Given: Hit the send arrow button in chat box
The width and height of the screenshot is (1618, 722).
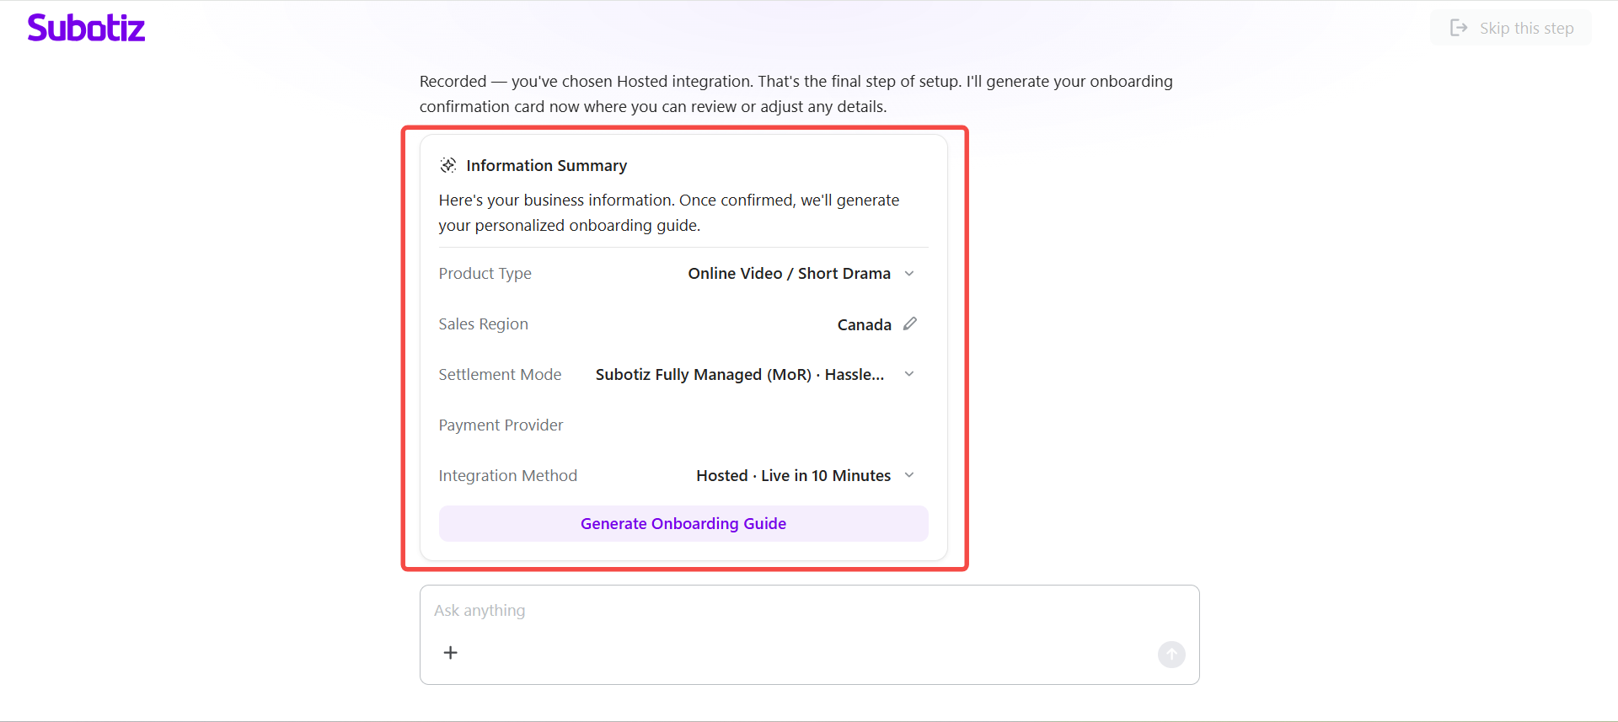Looking at the screenshot, I should (x=1171, y=654).
